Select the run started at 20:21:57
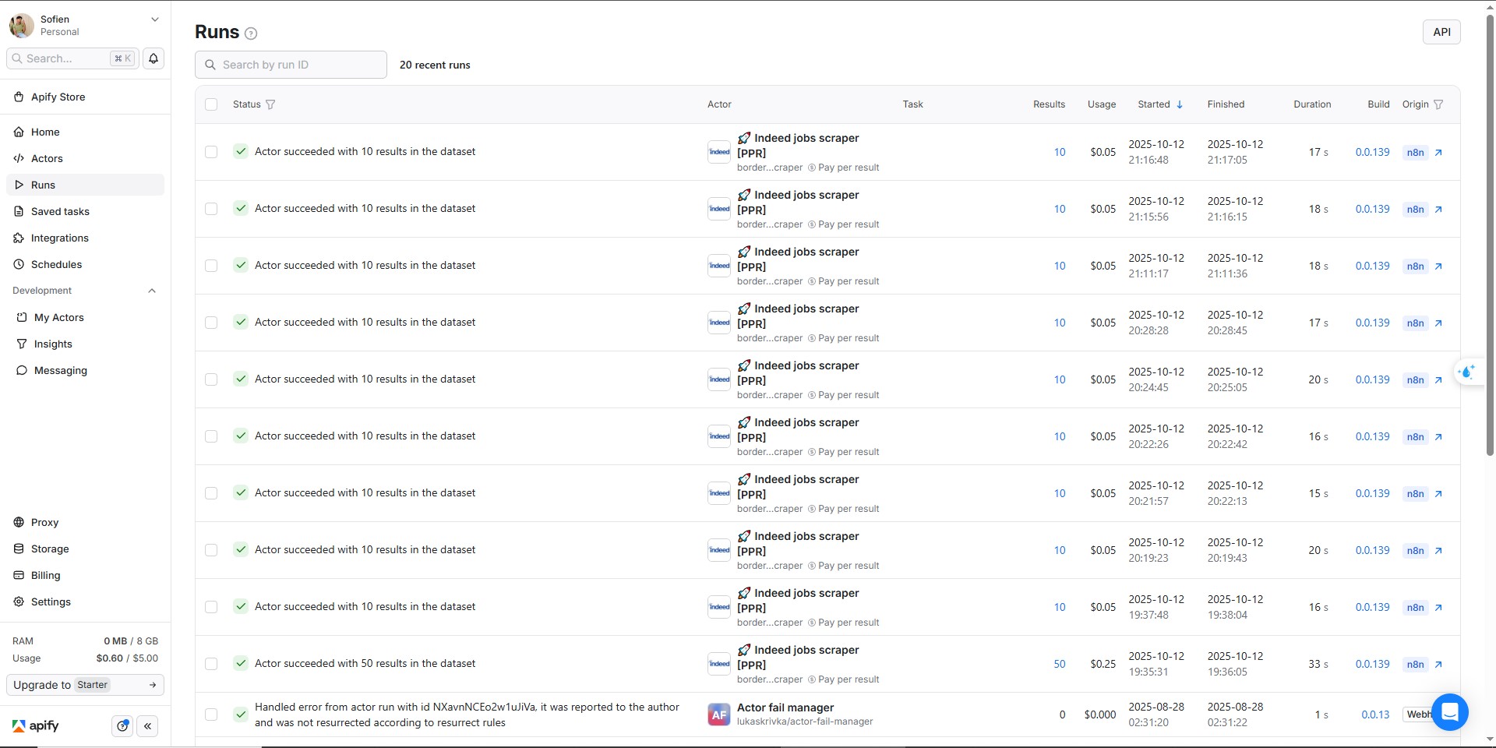 (211, 493)
